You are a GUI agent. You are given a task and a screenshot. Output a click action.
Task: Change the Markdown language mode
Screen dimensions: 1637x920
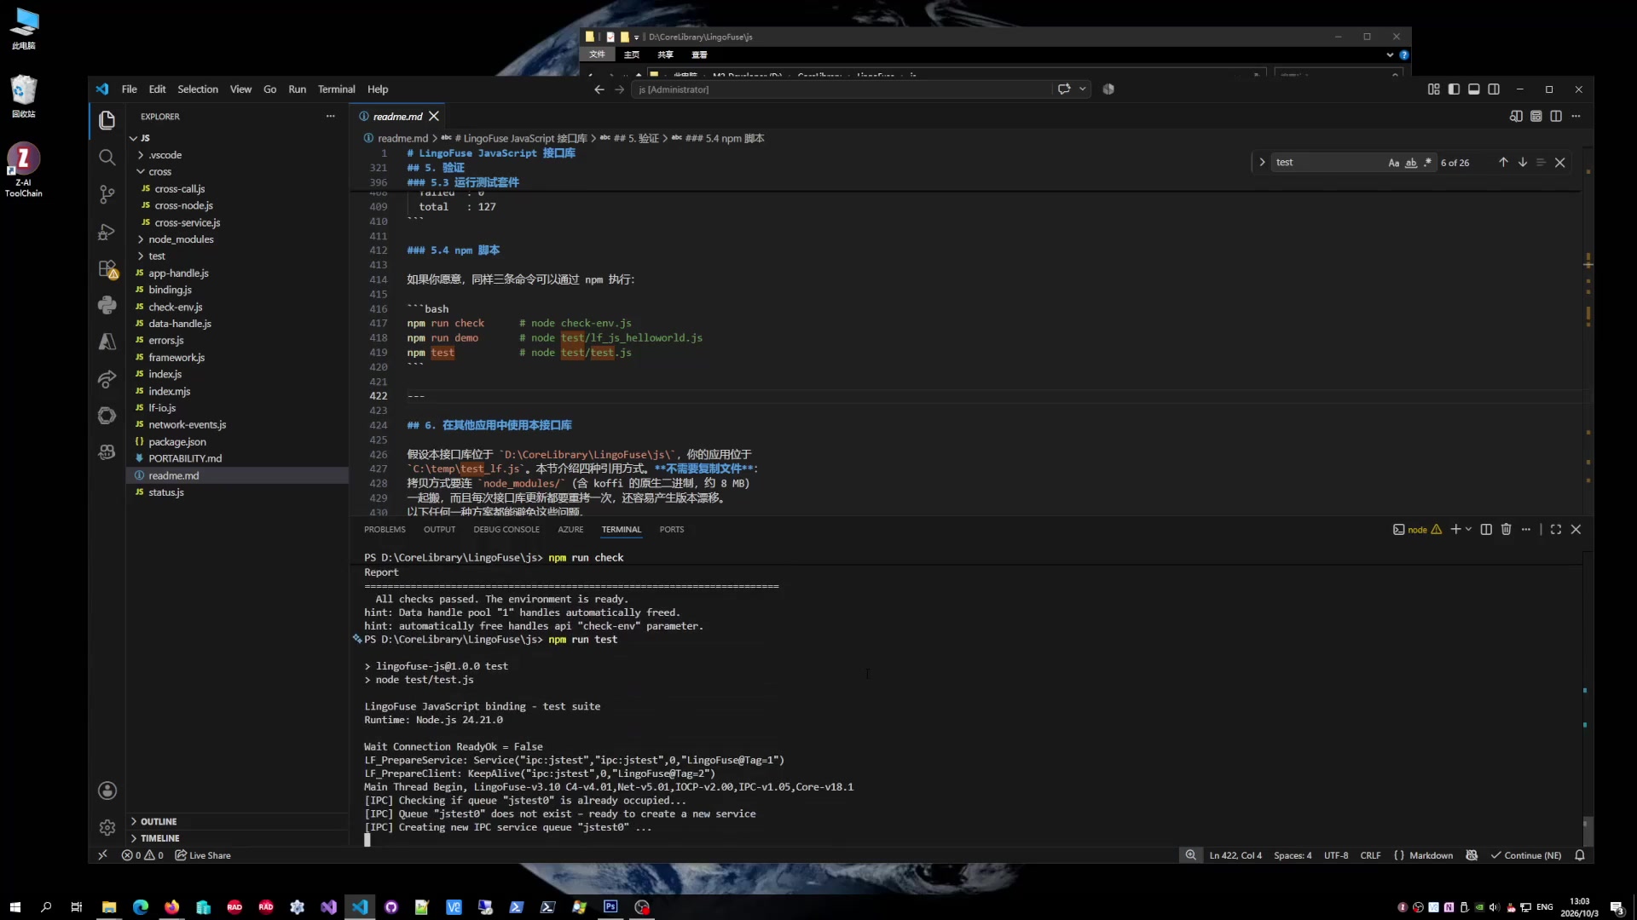coord(1431,855)
